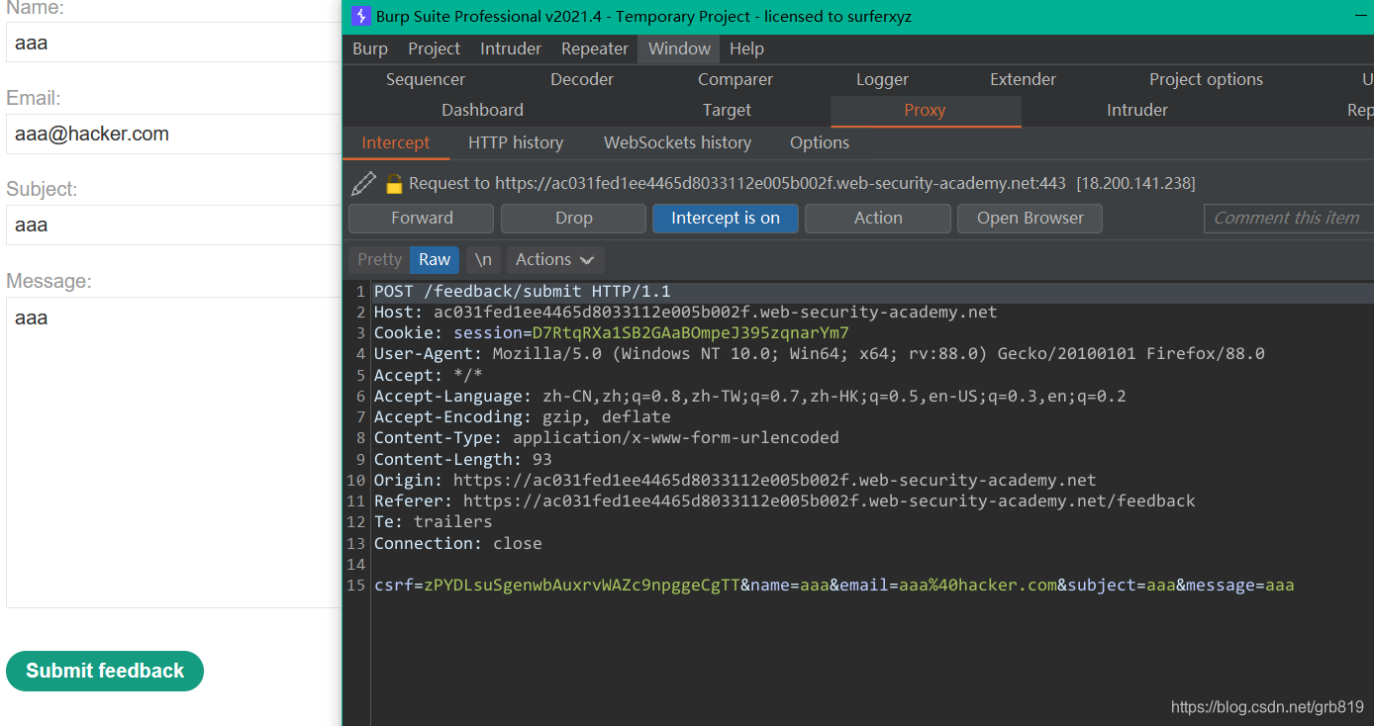This screenshot has height=726, width=1374.
Task: Click the Subject input field
Action: pos(174,225)
